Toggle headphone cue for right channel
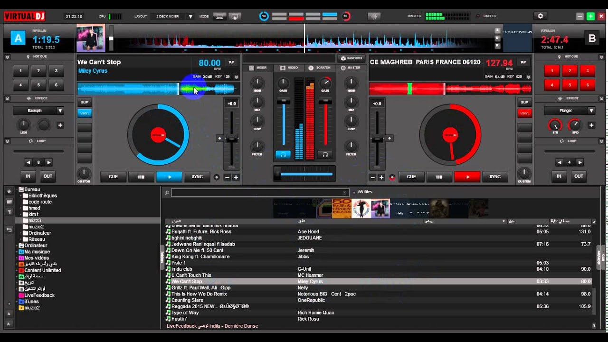Image resolution: width=608 pixels, height=342 pixels. [x=325, y=154]
